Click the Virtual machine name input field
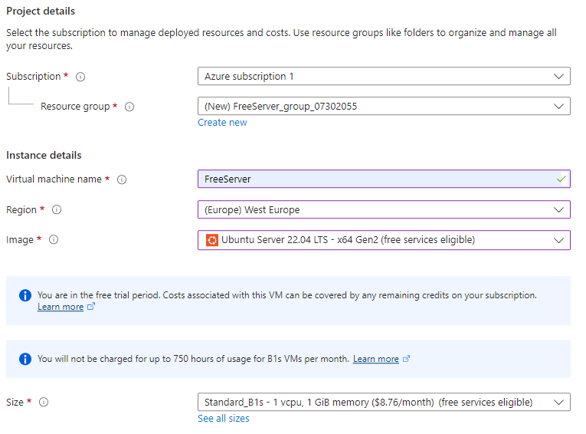The width and height of the screenshot is (586, 434). pyautogui.click(x=384, y=179)
